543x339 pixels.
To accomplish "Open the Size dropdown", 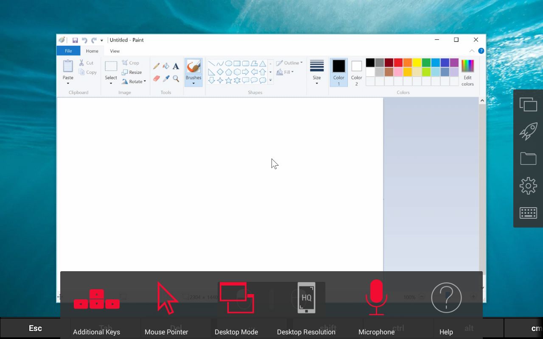I will click(x=317, y=72).
